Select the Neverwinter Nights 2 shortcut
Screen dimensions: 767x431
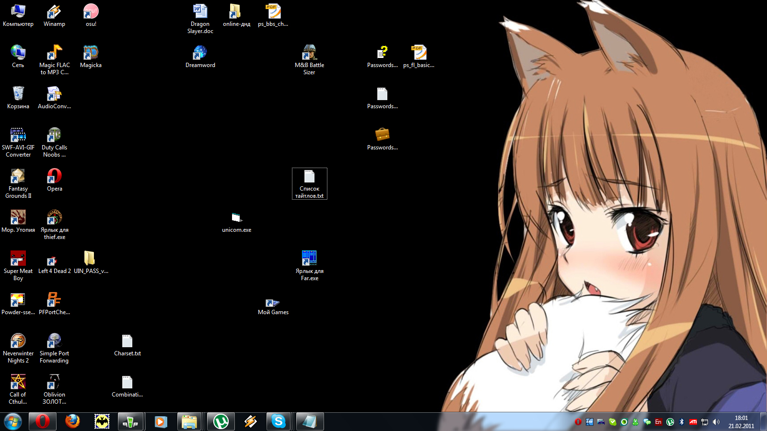click(x=18, y=341)
